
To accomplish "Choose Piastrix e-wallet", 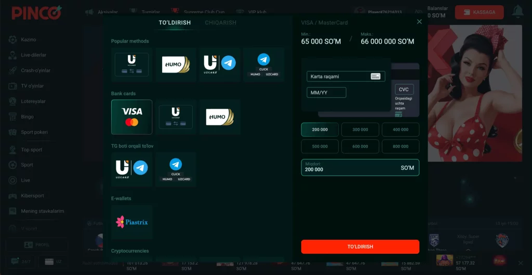I will (x=131, y=222).
